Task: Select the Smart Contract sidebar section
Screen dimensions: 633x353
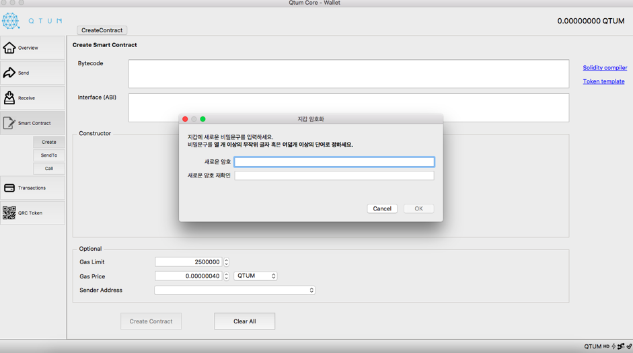Action: coord(32,122)
